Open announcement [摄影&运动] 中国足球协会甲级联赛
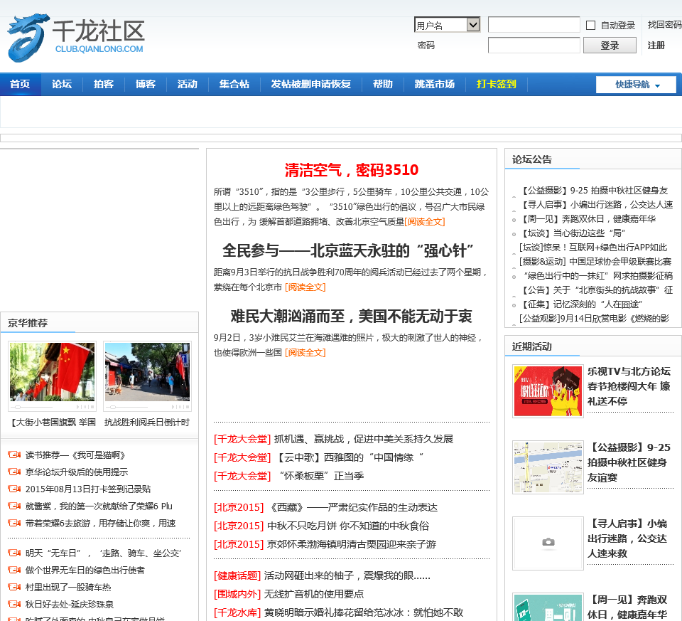Image resolution: width=682 pixels, height=621 pixels. (596, 261)
